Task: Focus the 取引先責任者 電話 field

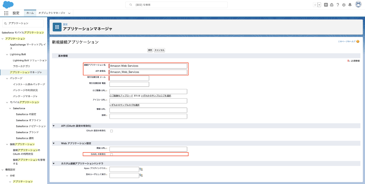Action: point(129,84)
